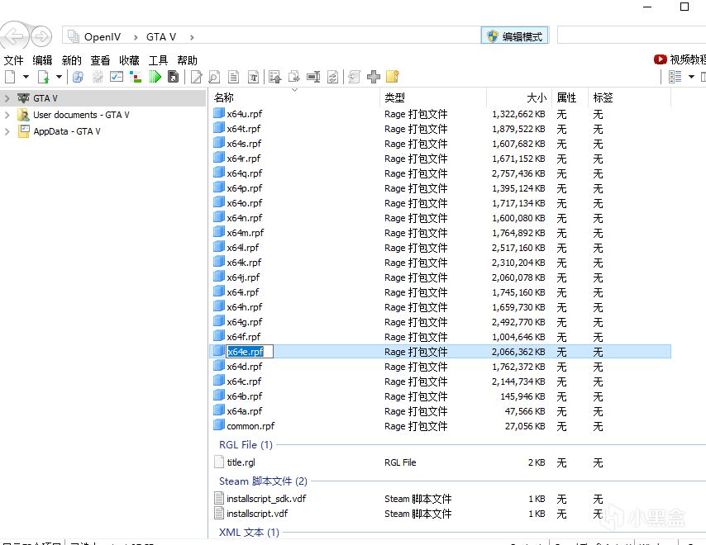Select AppData - GTA V in tree
The image size is (706, 545).
(67, 132)
